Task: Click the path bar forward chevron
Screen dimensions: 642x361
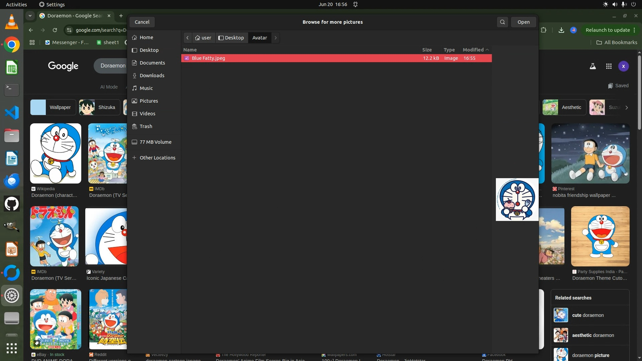Action: point(276,38)
